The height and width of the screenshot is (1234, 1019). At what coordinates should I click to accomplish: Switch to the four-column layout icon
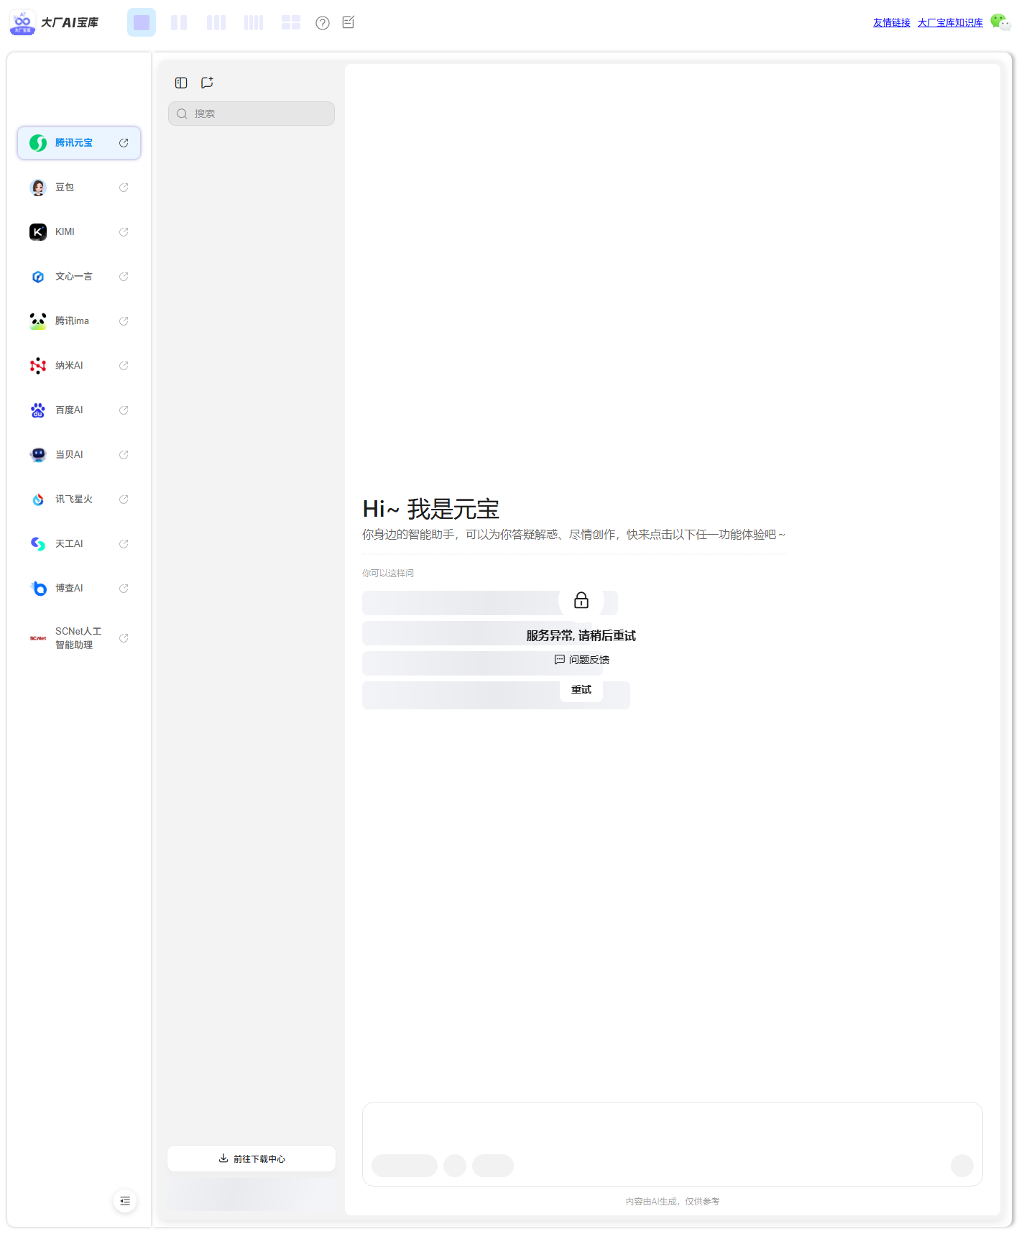coord(254,22)
